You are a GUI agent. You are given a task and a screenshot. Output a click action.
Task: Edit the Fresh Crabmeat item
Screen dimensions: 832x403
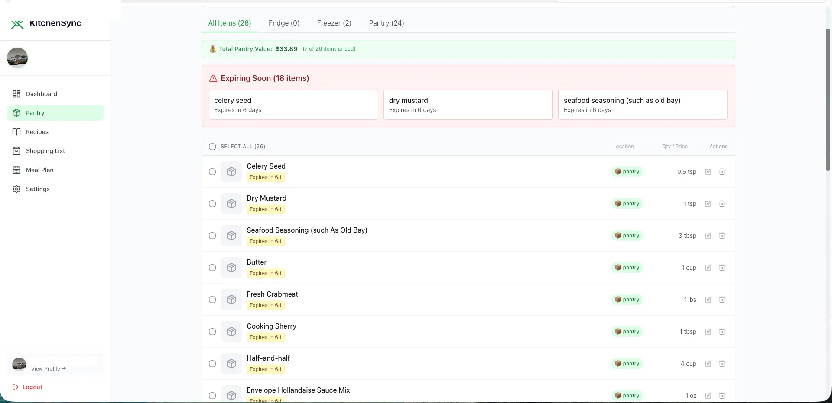pyautogui.click(x=708, y=300)
